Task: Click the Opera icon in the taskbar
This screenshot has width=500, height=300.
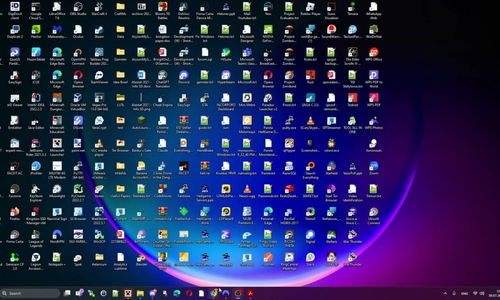Action: pos(189,293)
